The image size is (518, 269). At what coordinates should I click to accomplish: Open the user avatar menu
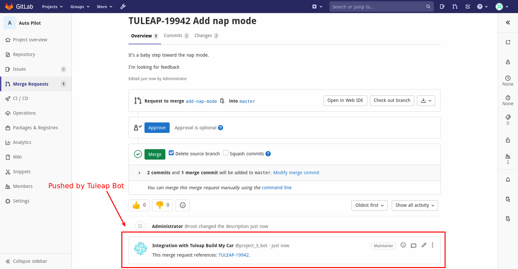point(502,7)
